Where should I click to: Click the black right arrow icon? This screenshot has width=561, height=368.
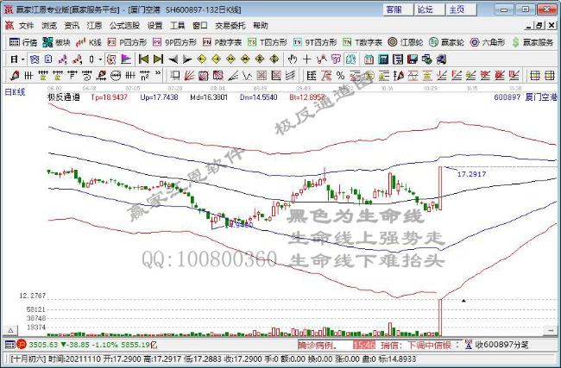pos(187,59)
